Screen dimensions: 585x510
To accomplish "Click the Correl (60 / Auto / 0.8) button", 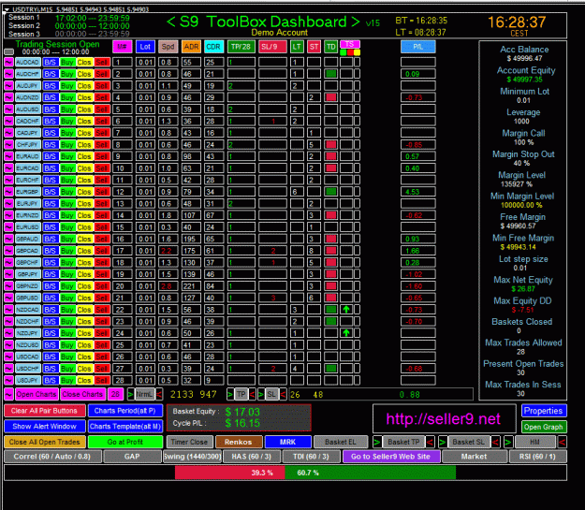I will (52, 457).
